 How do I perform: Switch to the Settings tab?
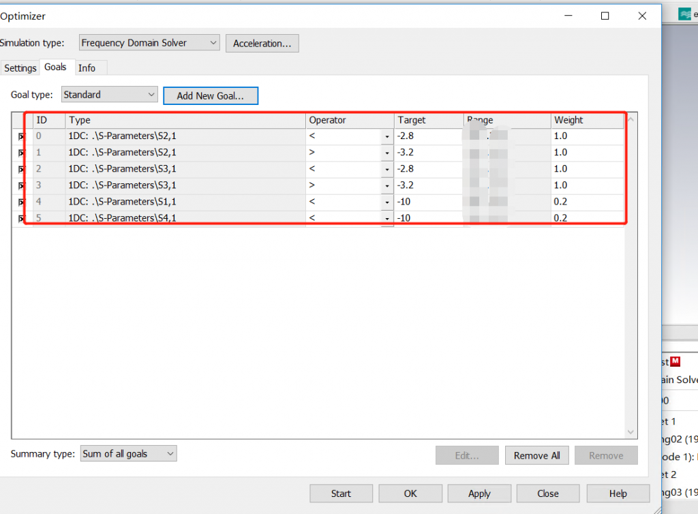[20, 68]
